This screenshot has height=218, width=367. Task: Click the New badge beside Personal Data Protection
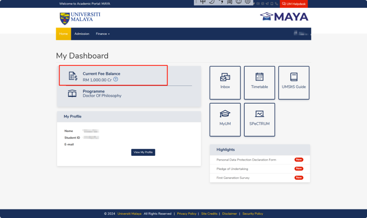click(x=299, y=160)
